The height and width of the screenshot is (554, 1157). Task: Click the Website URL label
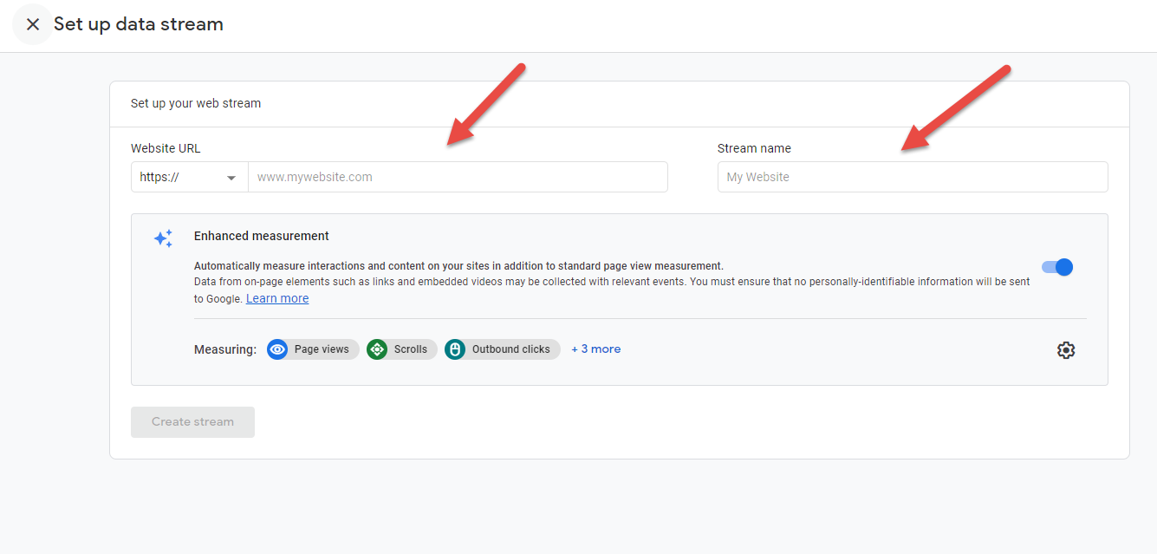click(166, 148)
